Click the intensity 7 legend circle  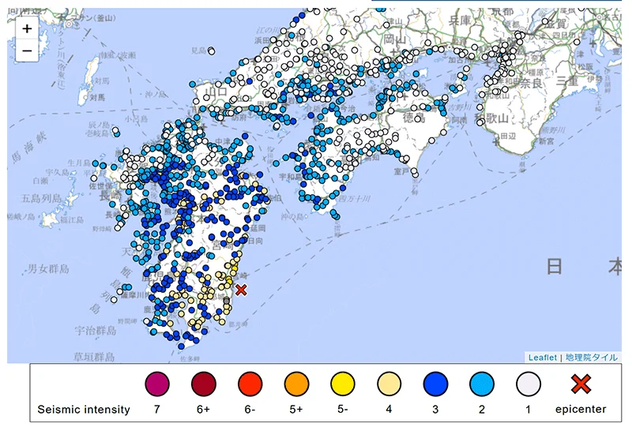coord(157,384)
